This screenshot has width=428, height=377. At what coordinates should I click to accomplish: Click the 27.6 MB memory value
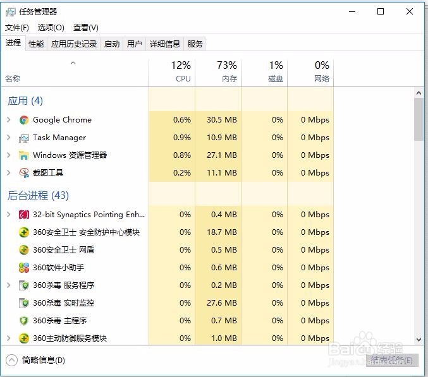pyautogui.click(x=222, y=303)
